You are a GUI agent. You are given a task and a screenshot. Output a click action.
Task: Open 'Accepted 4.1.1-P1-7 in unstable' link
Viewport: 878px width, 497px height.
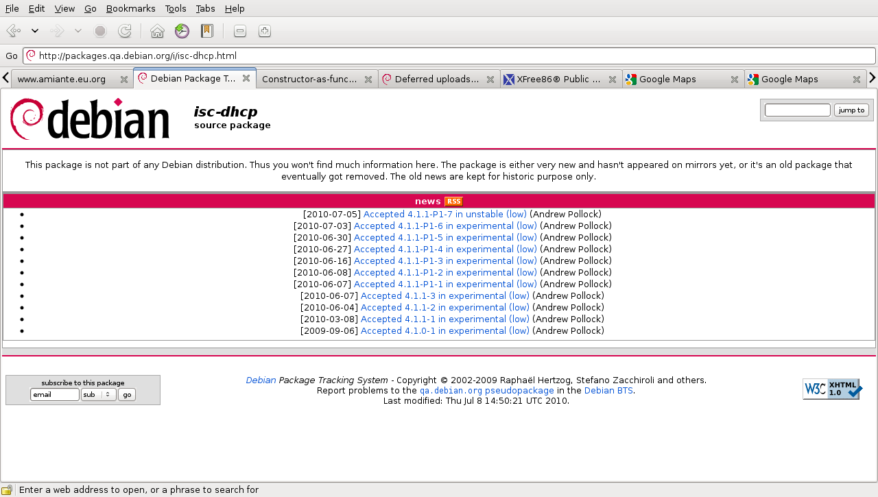(x=444, y=214)
